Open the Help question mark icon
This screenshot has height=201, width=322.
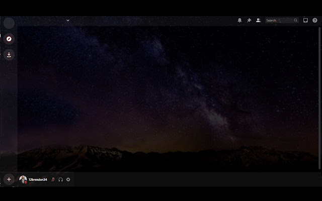click(x=315, y=20)
